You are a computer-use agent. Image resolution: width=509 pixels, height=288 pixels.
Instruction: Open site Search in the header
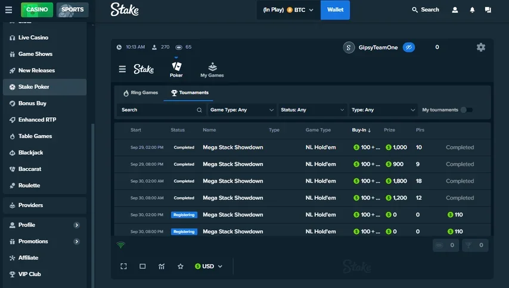pyautogui.click(x=425, y=10)
